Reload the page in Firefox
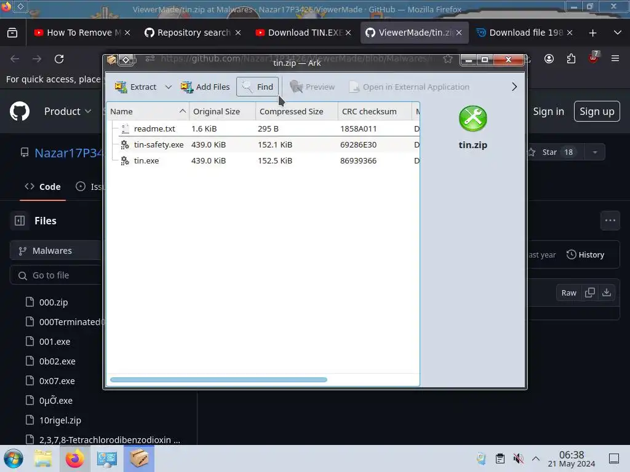 click(x=59, y=59)
